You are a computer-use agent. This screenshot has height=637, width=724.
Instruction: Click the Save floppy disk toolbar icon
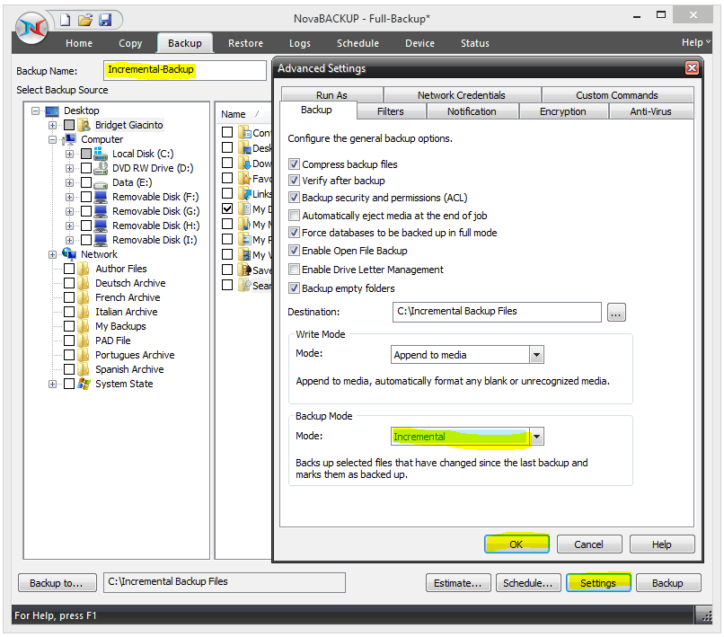[x=105, y=19]
